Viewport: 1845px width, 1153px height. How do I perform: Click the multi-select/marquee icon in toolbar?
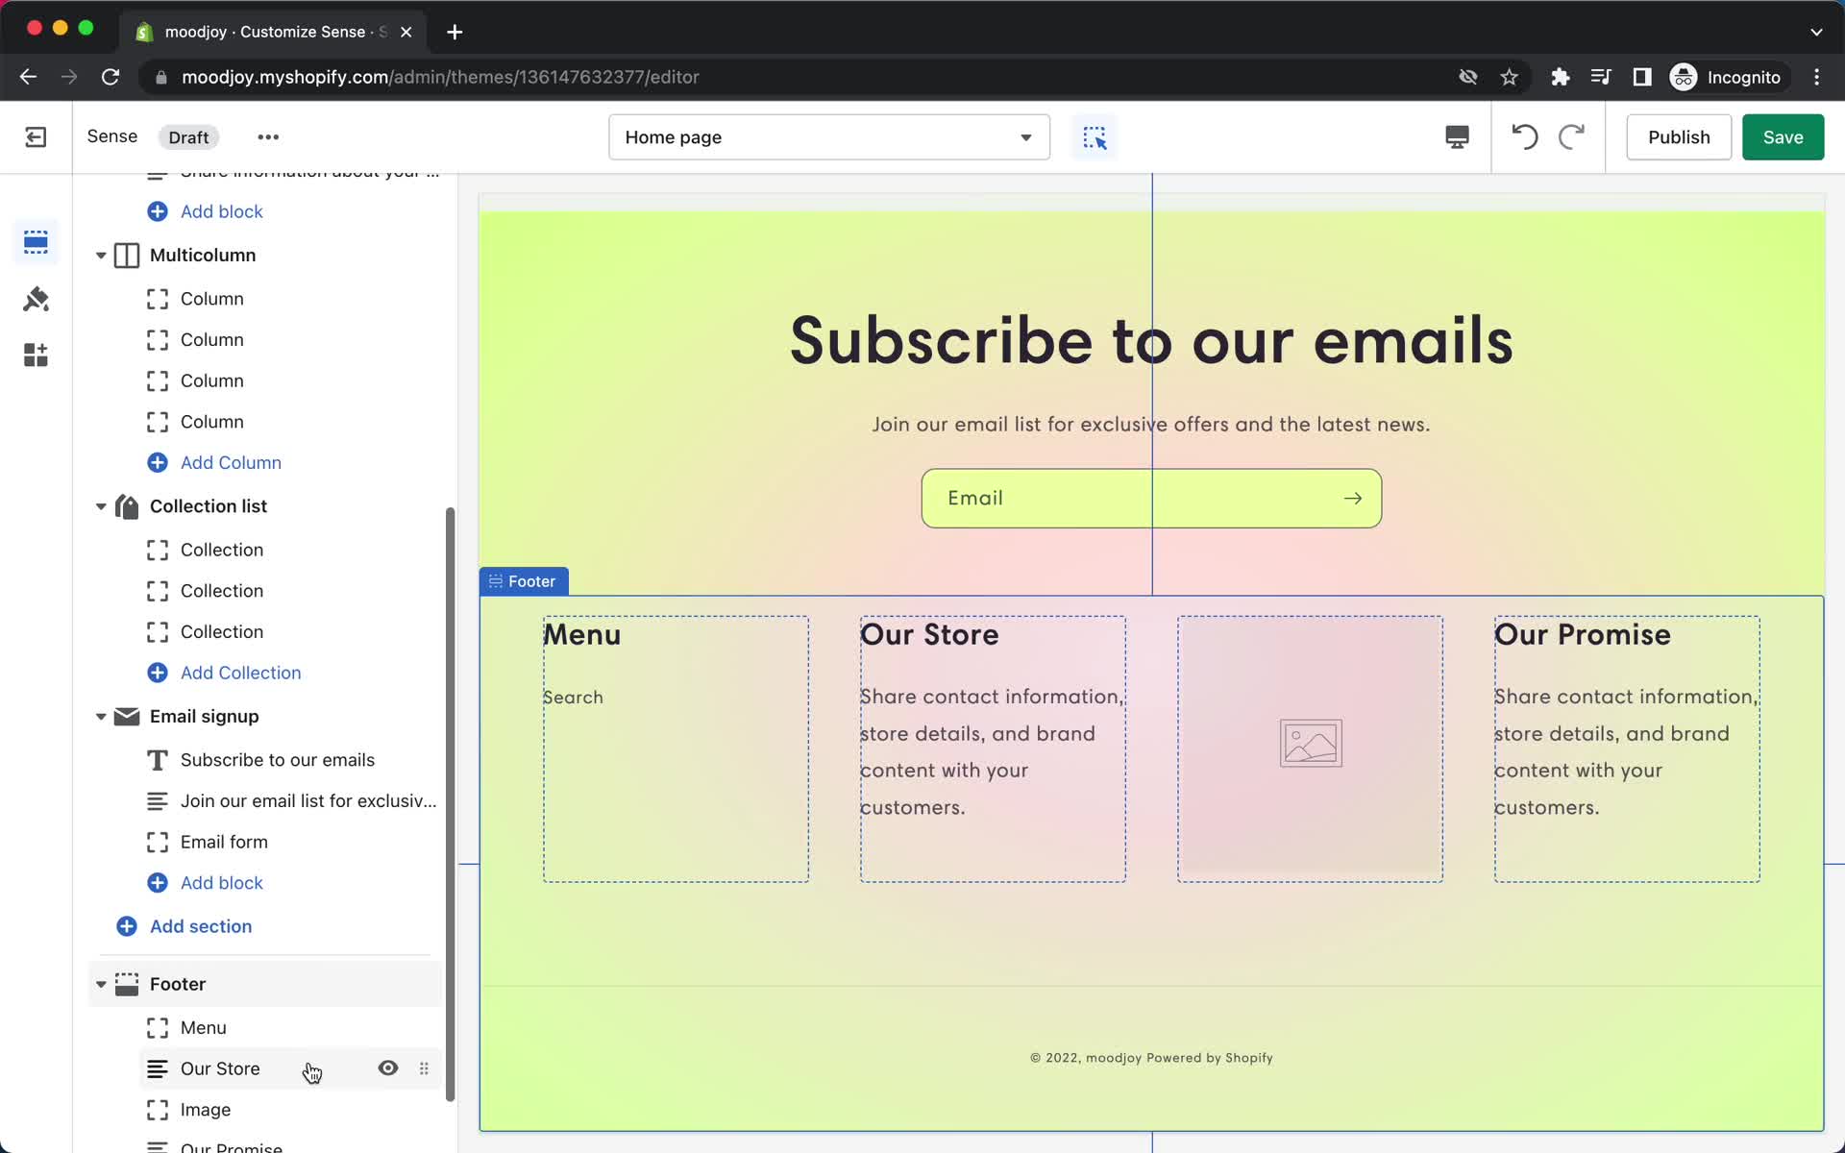1094,136
